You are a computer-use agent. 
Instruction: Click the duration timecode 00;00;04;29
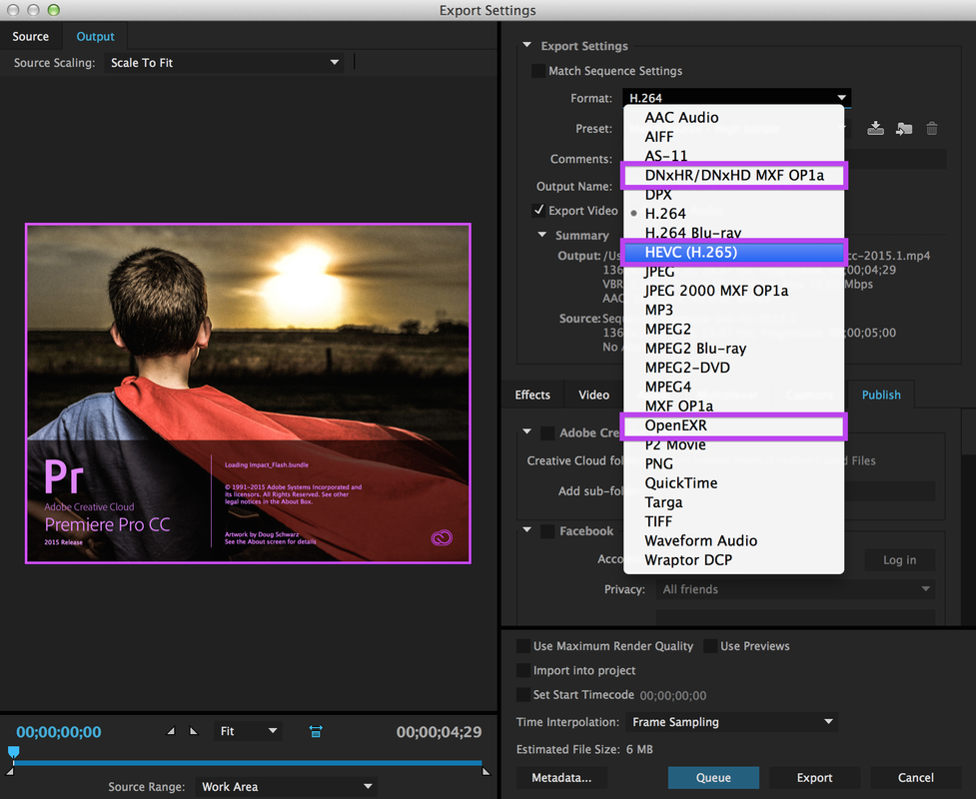click(439, 732)
